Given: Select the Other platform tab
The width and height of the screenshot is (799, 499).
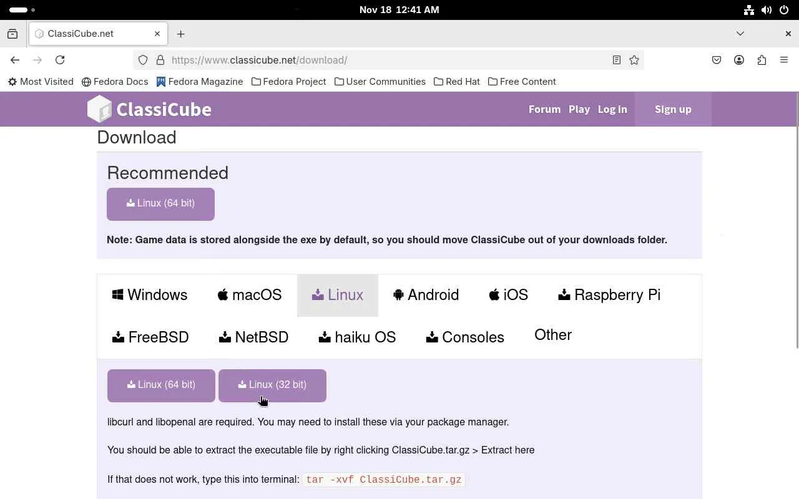Looking at the screenshot, I should [x=553, y=335].
